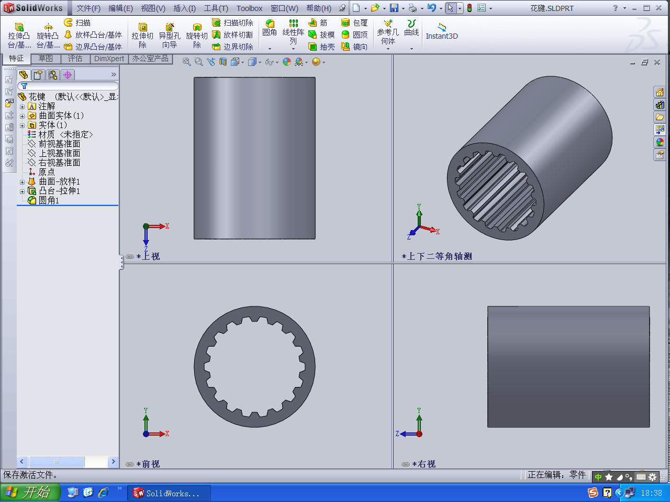The height and width of the screenshot is (502, 670).
Task: Click the Previous View icon
Action: [x=211, y=62]
